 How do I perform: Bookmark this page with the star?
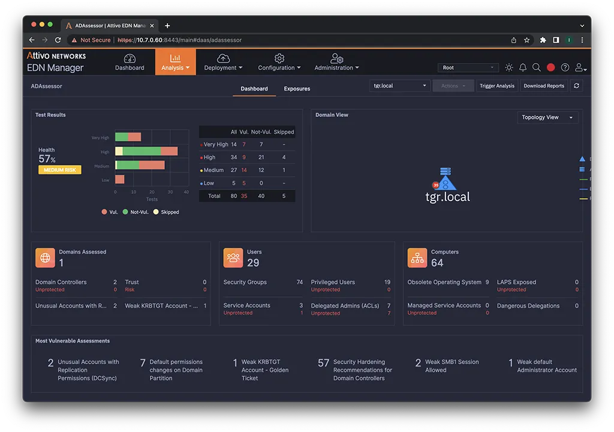pos(526,40)
